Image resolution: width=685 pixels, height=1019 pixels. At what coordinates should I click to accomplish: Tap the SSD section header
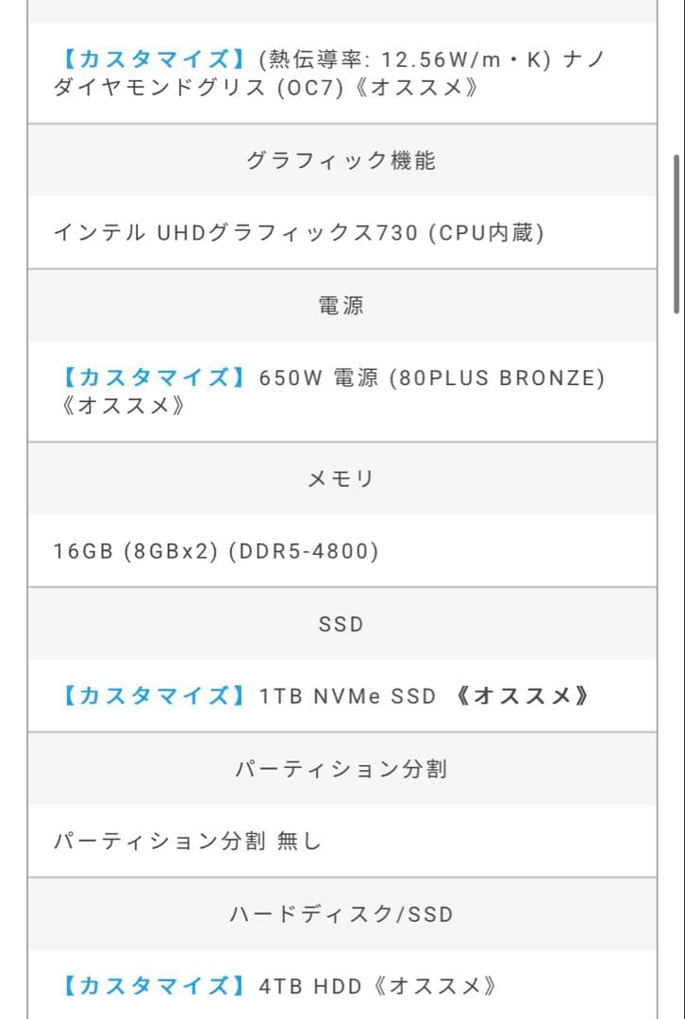342,624
